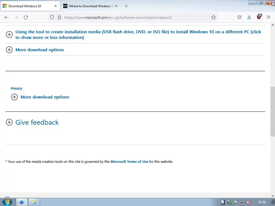Click the muted volume tray icon

coord(248,202)
